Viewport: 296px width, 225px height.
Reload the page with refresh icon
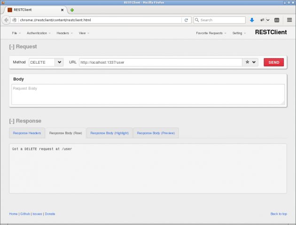coord(186,20)
